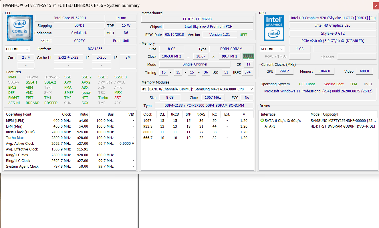379x228 pixels.
Task: Open the CPU #0 selector dropdown
Action: (x=17, y=49)
